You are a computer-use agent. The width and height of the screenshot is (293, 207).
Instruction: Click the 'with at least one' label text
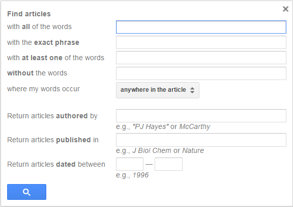[x=55, y=58]
